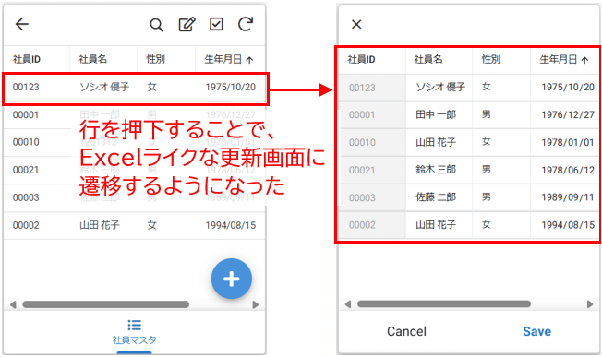The height and width of the screenshot is (357, 602).
Task: Select row 00002 in the left list
Action: point(135,225)
